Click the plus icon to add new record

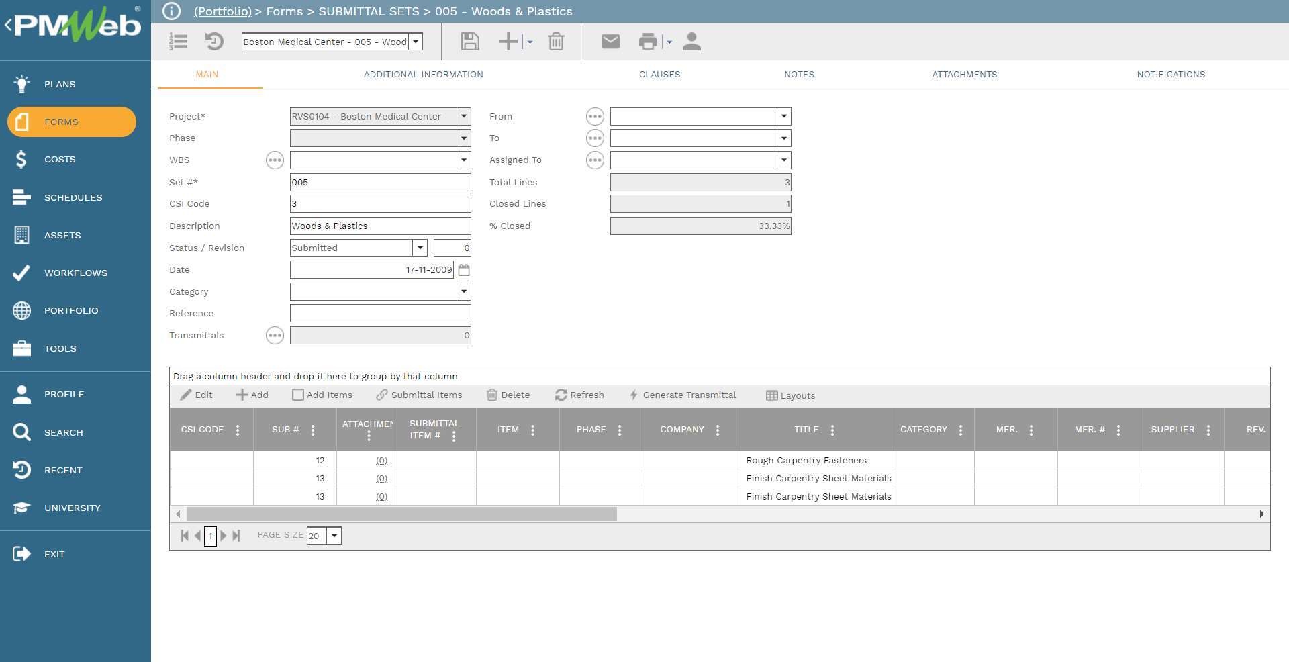tap(508, 42)
